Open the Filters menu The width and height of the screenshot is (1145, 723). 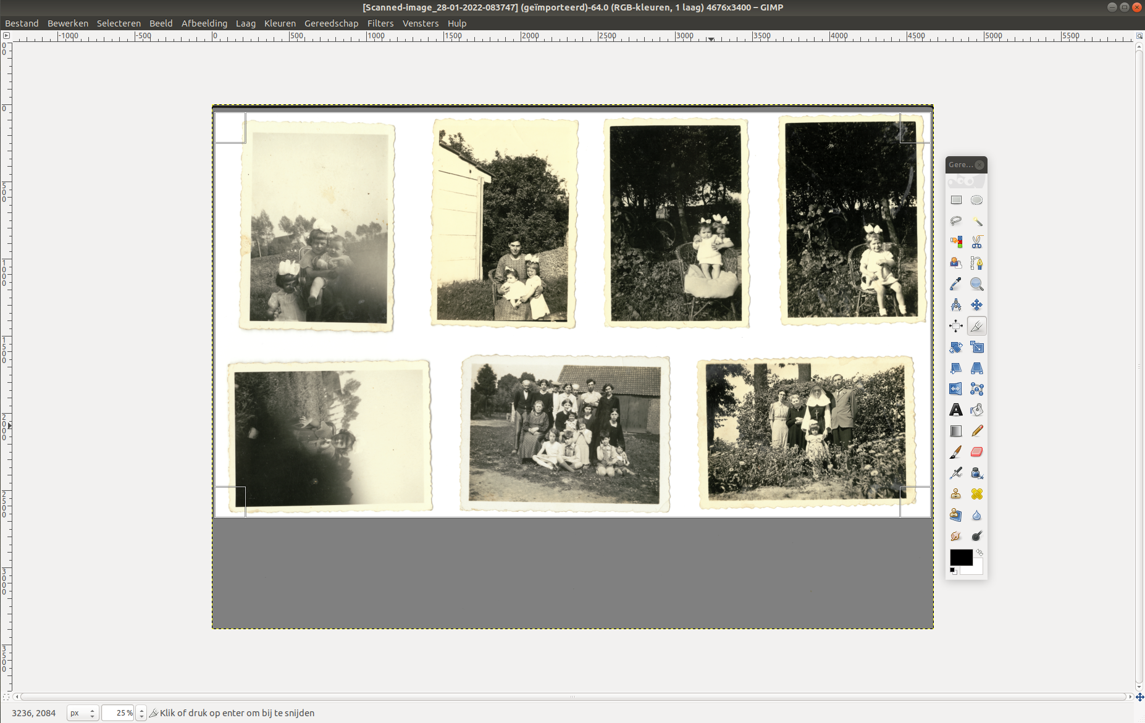click(380, 23)
